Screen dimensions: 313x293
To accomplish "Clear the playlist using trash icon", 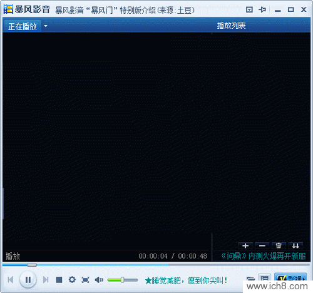I will point(279,246).
